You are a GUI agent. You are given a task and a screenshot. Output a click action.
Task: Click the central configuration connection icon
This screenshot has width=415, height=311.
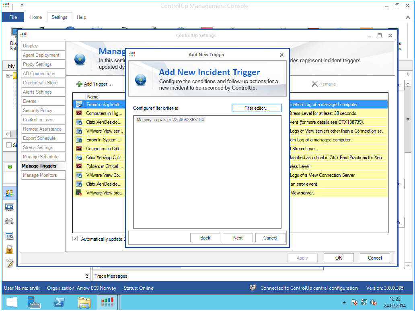(253, 288)
